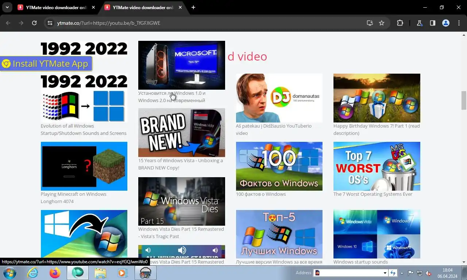Open the media player taskbar icon

click(123, 273)
